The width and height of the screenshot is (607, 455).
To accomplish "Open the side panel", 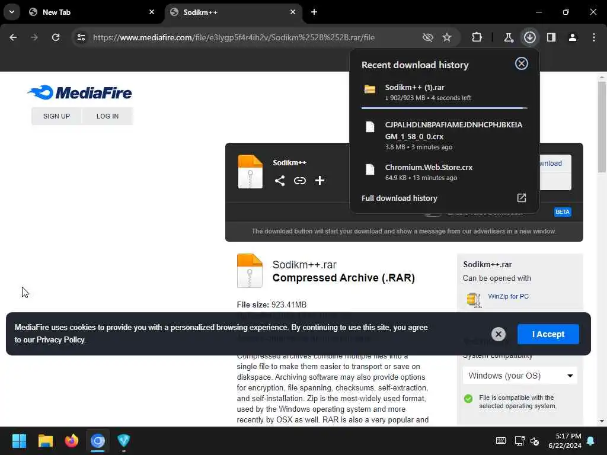I will pos(551,37).
